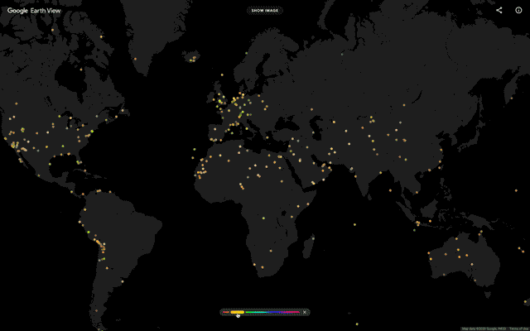Click the SHOW IMAGE button
This screenshot has width=530, height=331.
coord(265,11)
